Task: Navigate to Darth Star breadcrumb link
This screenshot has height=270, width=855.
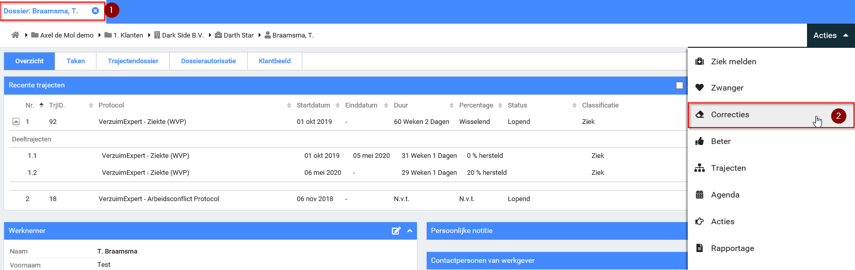Action: tap(238, 35)
